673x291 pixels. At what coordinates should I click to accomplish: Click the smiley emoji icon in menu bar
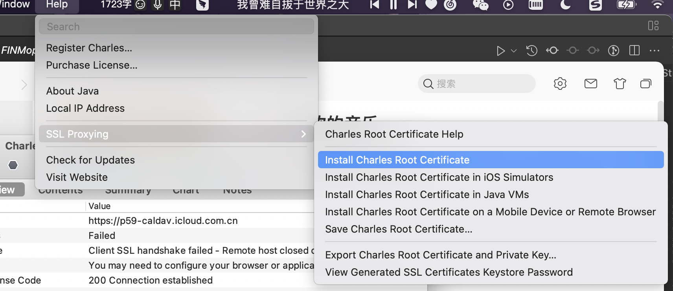(140, 5)
